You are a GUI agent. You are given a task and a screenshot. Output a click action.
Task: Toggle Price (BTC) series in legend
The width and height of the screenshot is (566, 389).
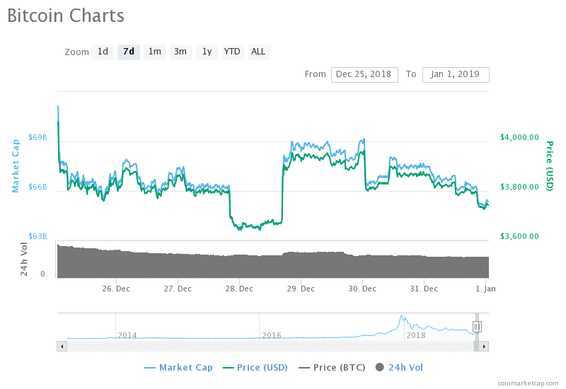[x=332, y=368]
